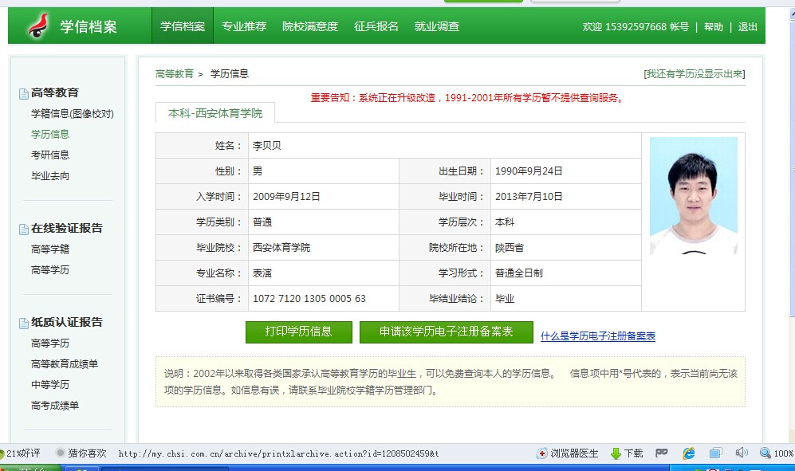Open 高等教育成绩单 in sidebar
The height and width of the screenshot is (471, 795).
[x=65, y=364]
